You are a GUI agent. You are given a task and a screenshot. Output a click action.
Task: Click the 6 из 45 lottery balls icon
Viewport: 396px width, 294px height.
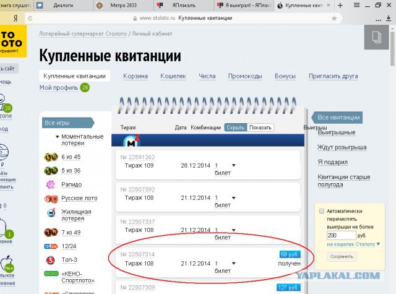tap(51, 157)
